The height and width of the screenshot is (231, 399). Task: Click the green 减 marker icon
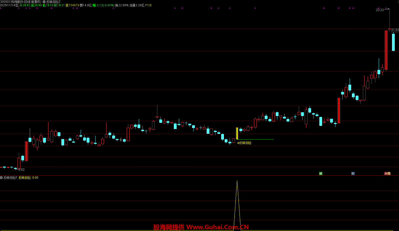(321, 174)
